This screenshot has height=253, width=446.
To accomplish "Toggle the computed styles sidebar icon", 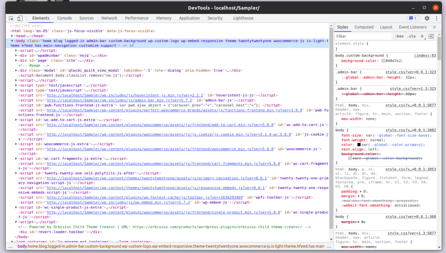I will (431, 37).
